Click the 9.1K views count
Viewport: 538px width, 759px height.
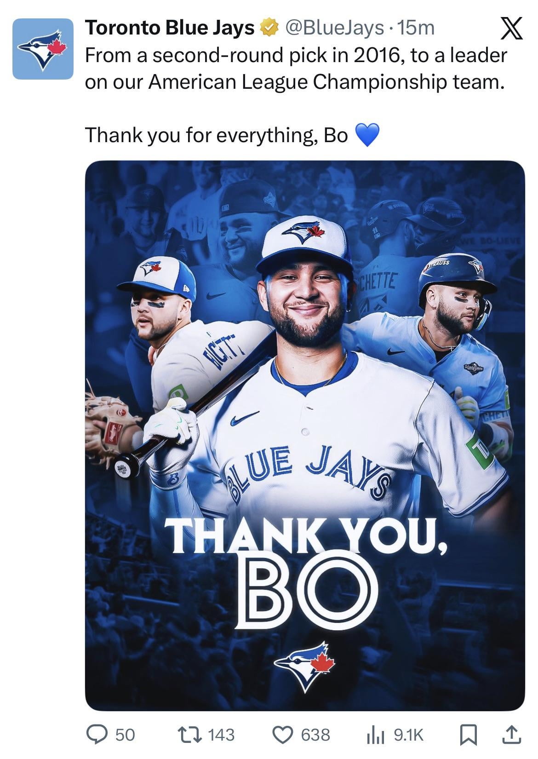click(409, 735)
